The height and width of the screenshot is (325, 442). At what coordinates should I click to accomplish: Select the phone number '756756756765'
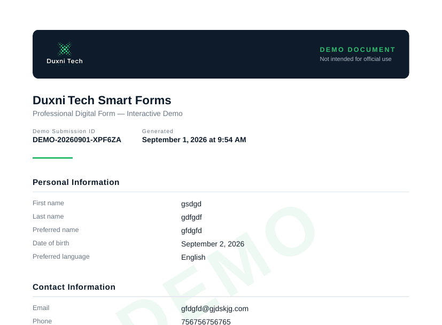click(x=206, y=322)
